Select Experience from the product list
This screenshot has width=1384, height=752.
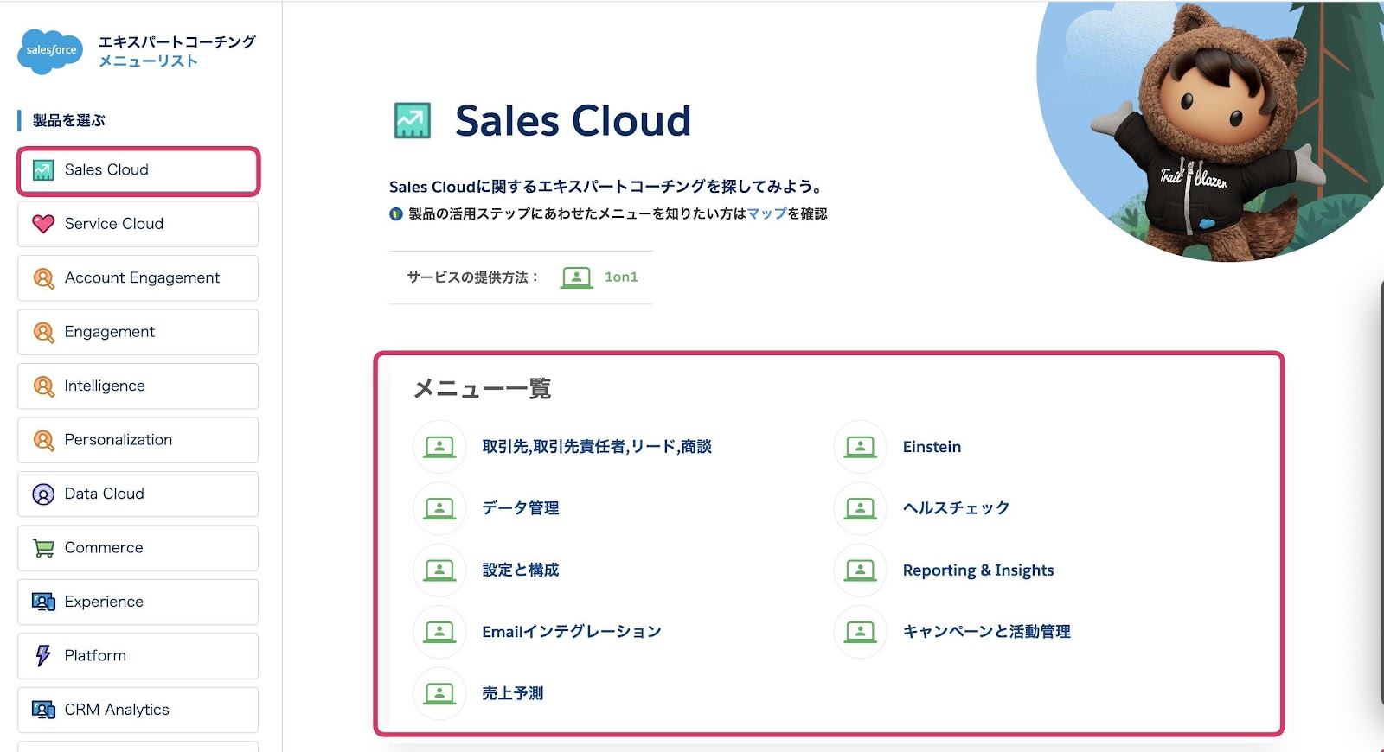coord(138,602)
